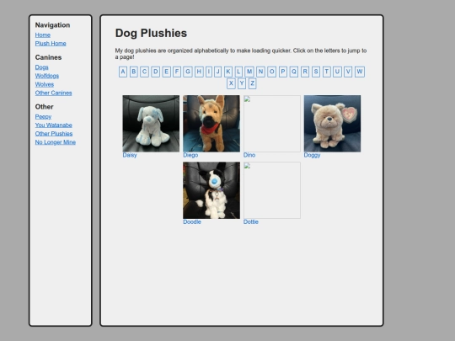Open Doggy plush photo thumbnail
Image resolution: width=455 pixels, height=341 pixels.
(x=332, y=124)
